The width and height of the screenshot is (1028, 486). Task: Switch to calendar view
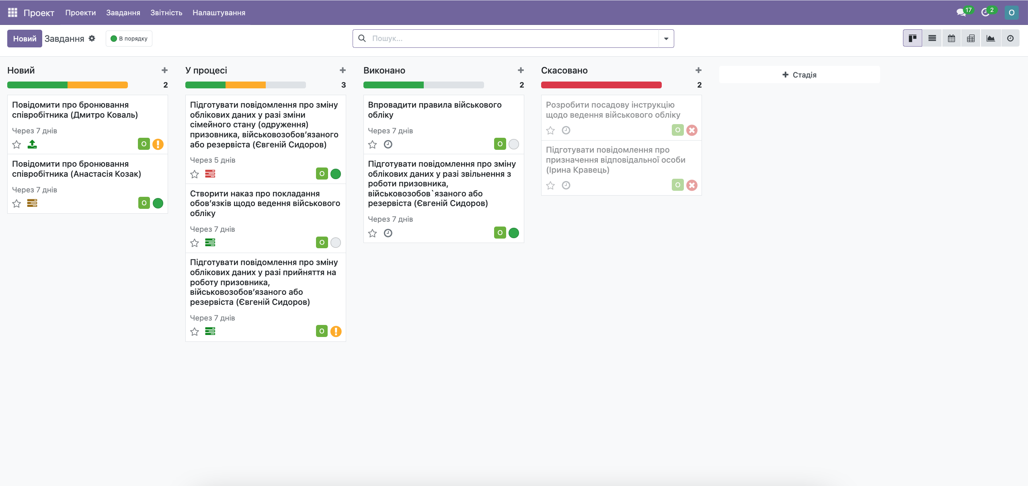951,38
